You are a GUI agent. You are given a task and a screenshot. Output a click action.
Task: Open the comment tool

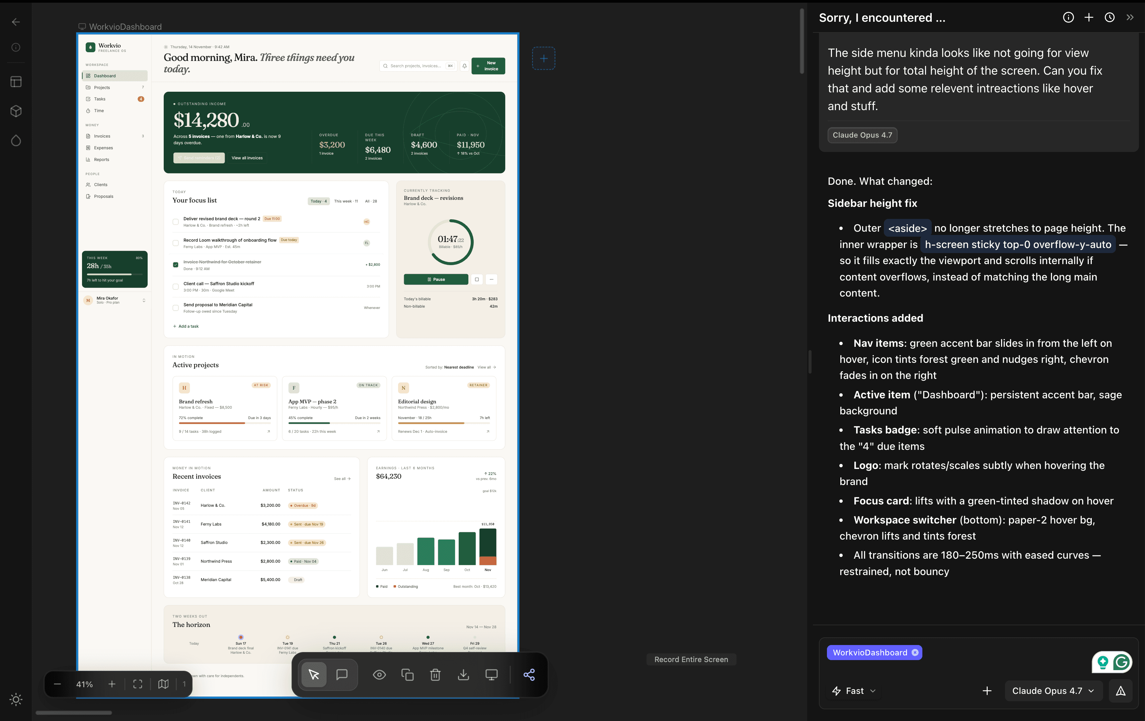tap(342, 674)
